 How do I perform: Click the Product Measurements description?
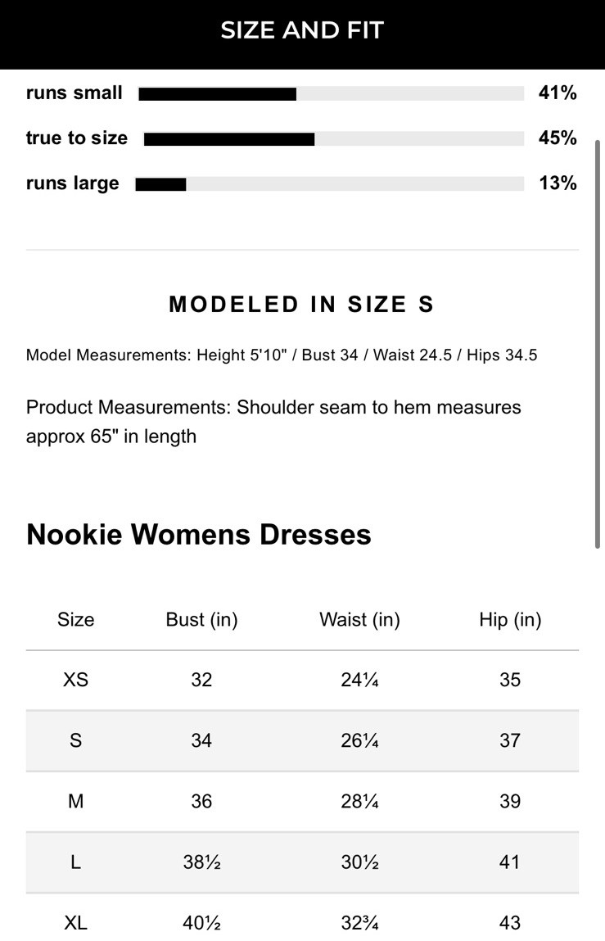pos(273,421)
